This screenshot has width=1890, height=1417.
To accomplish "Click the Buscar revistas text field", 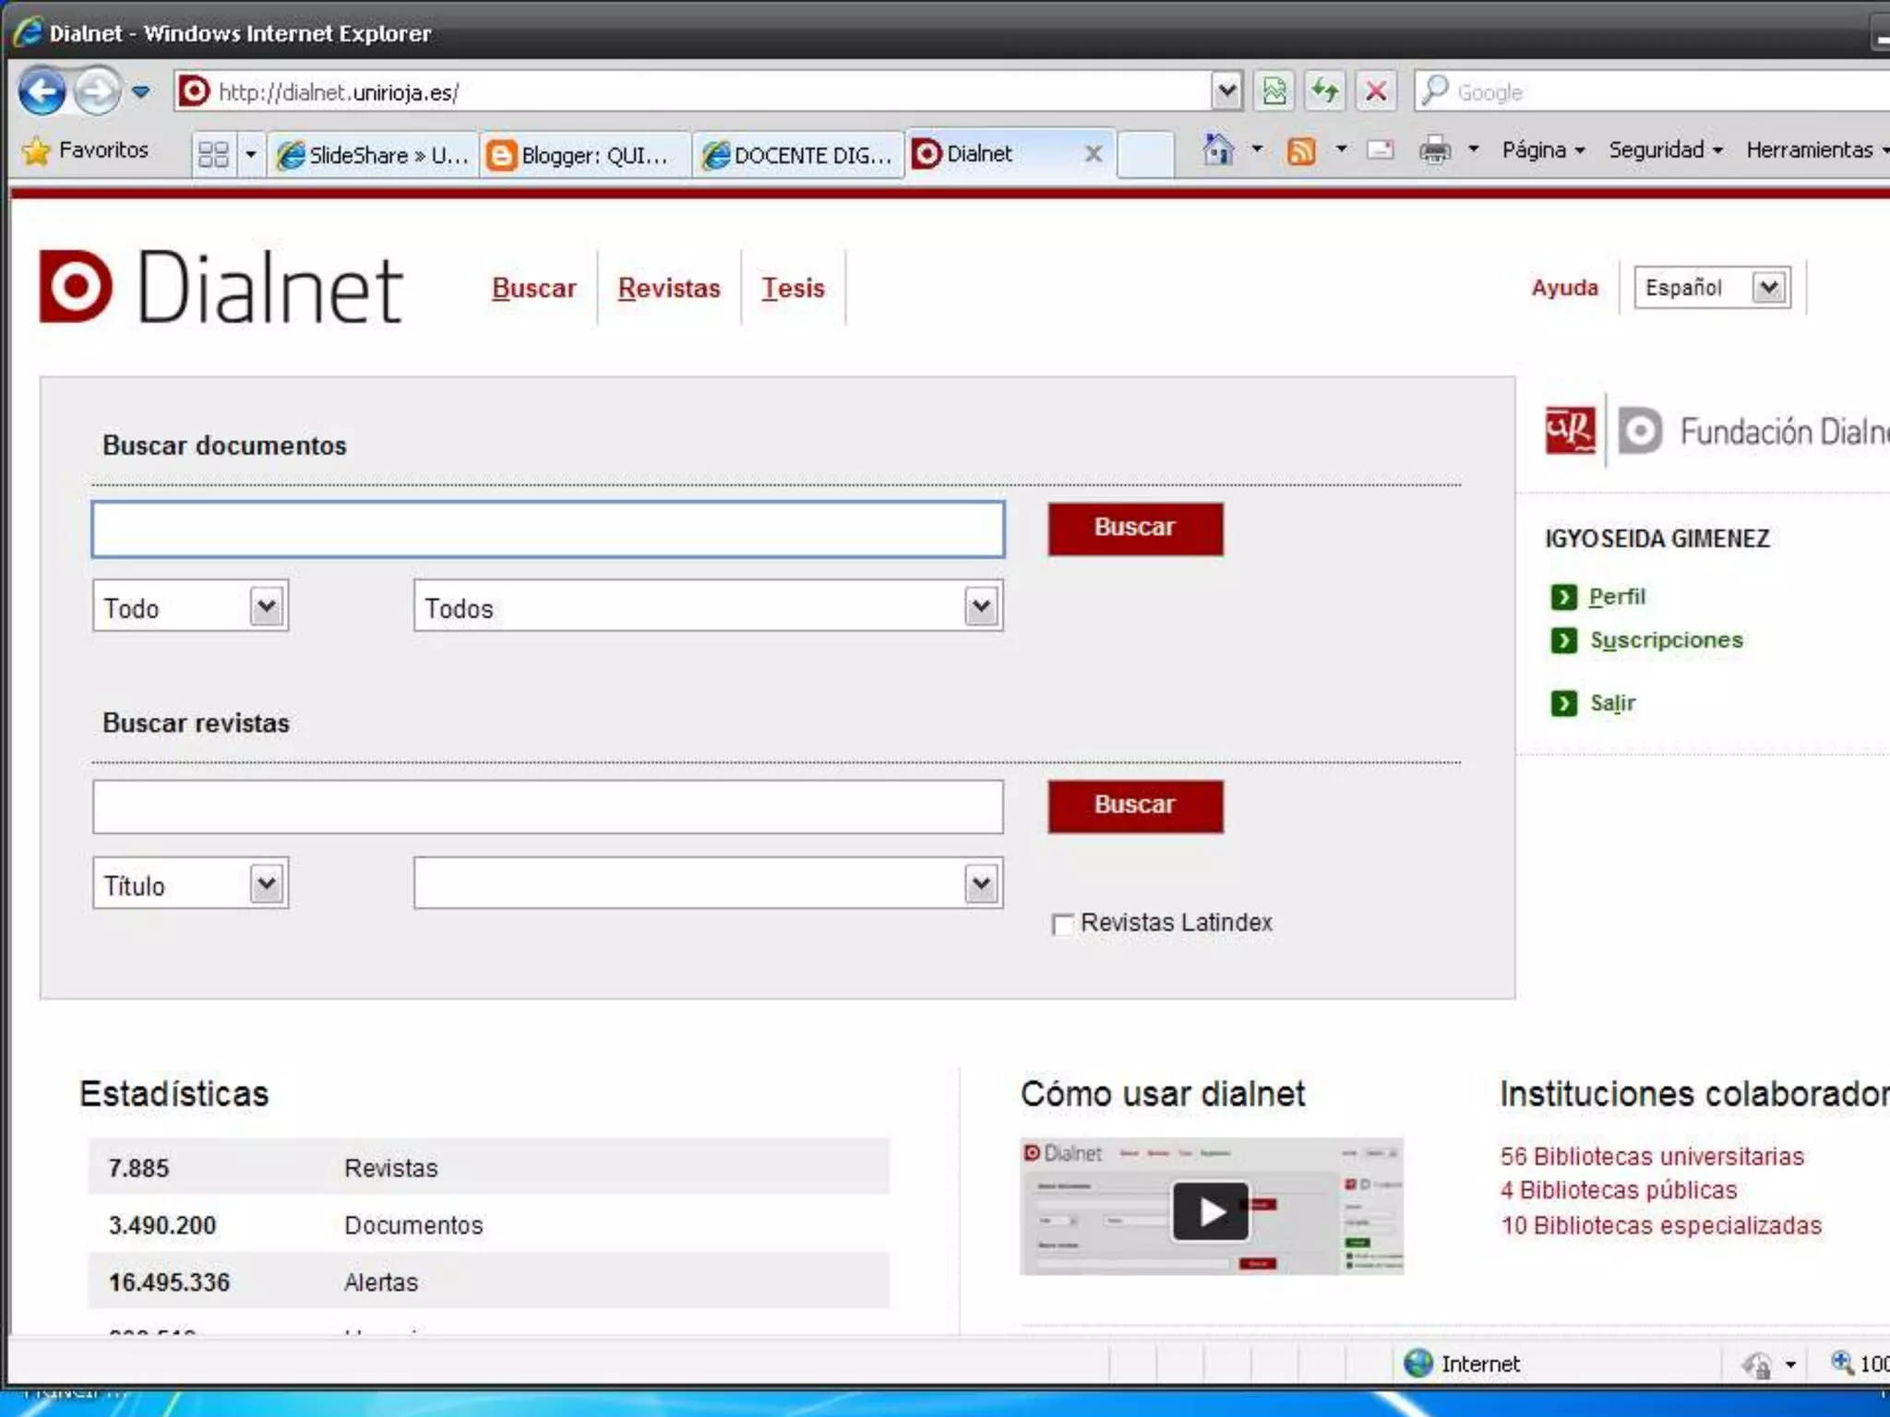I will [x=547, y=807].
